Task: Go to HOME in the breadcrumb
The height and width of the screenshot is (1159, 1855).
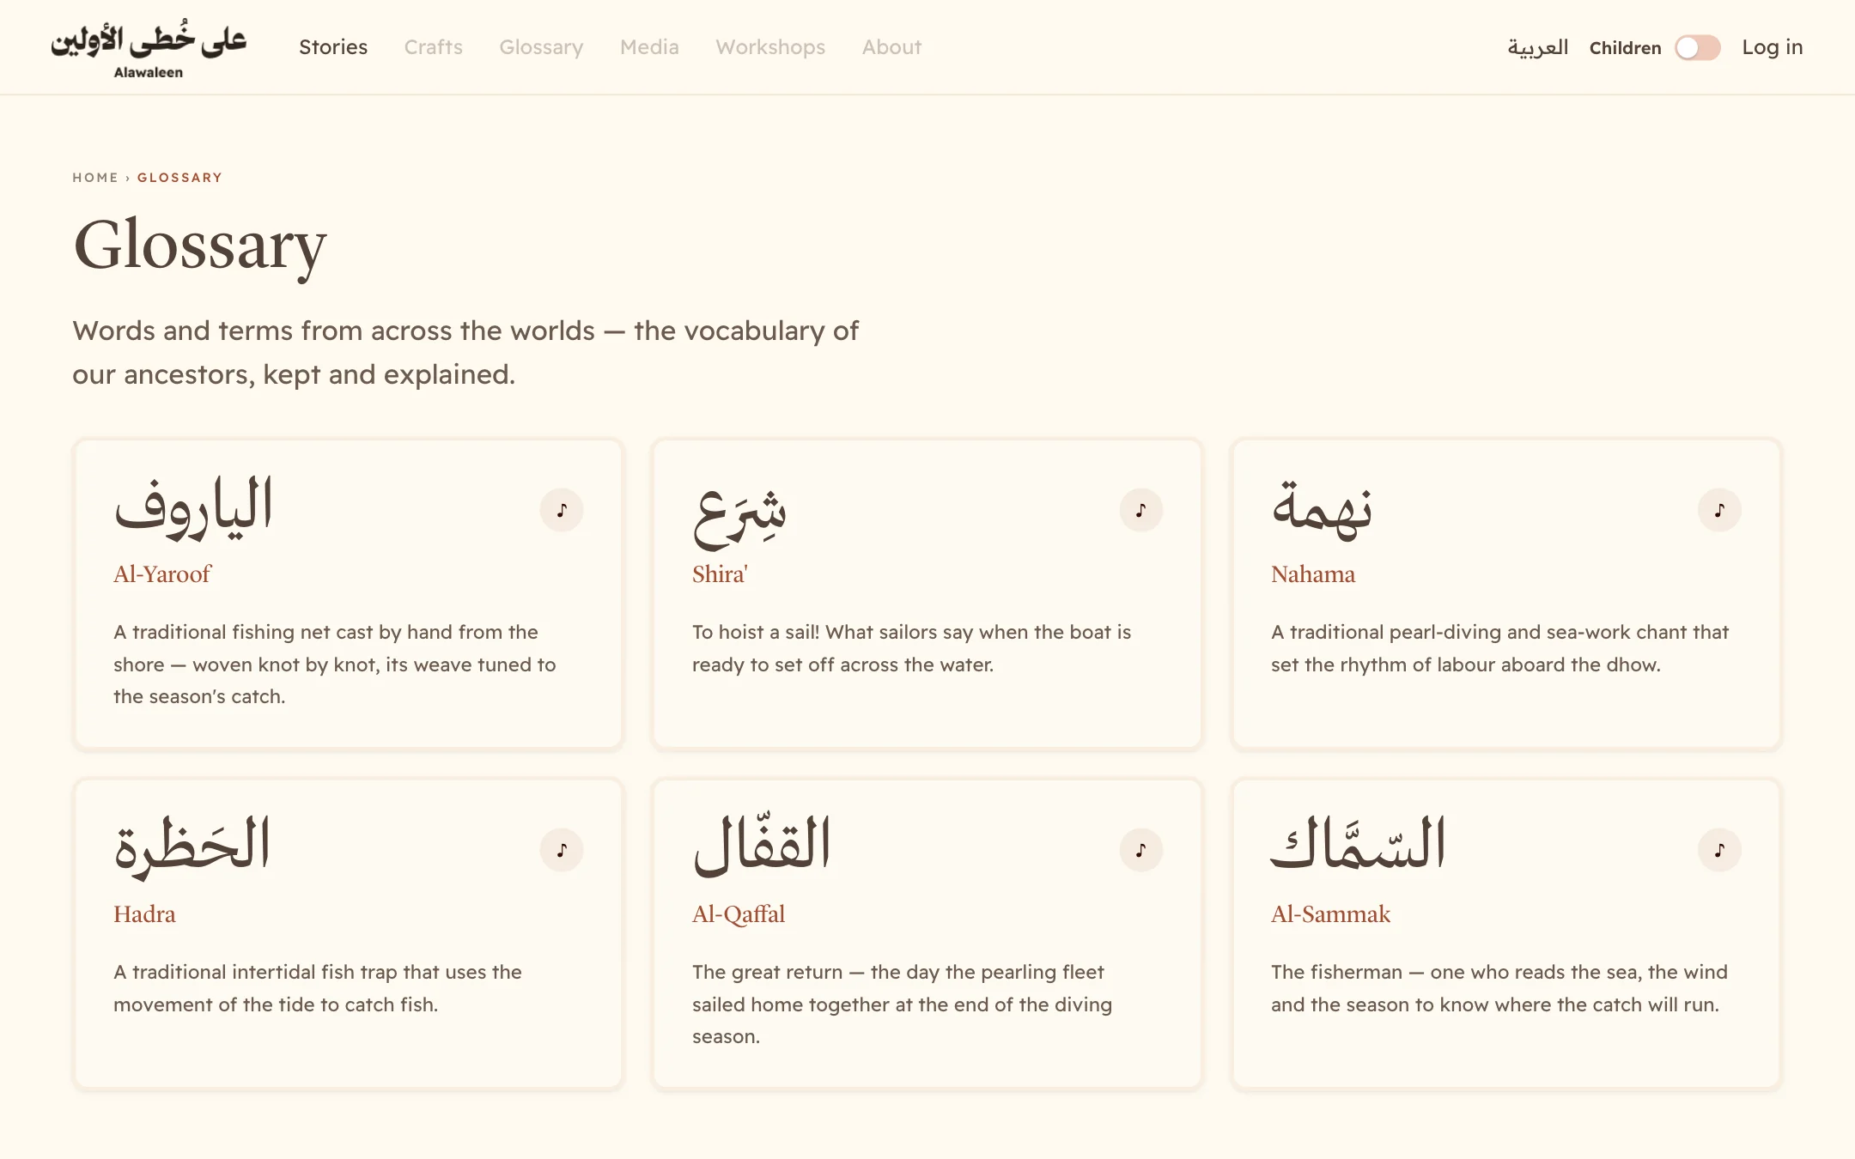Action: click(95, 178)
